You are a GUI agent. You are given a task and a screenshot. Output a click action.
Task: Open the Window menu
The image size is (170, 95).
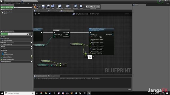tap(23, 3)
